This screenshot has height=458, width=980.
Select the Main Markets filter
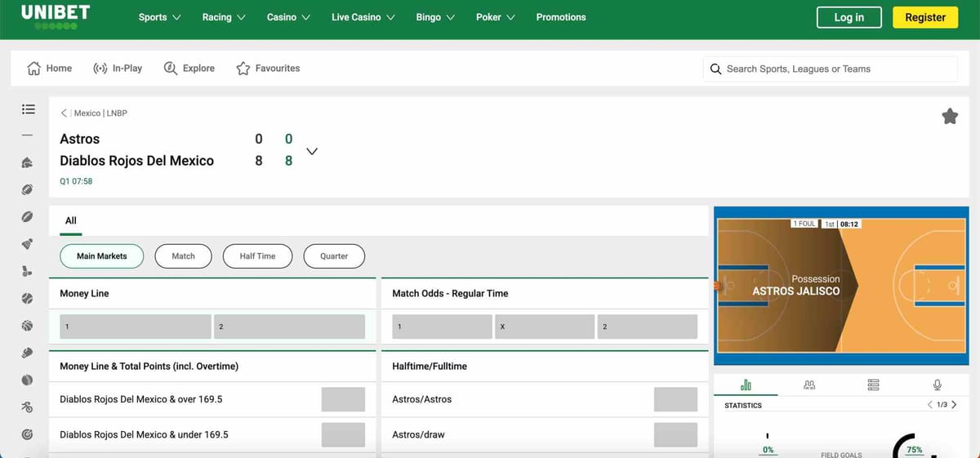coord(102,256)
